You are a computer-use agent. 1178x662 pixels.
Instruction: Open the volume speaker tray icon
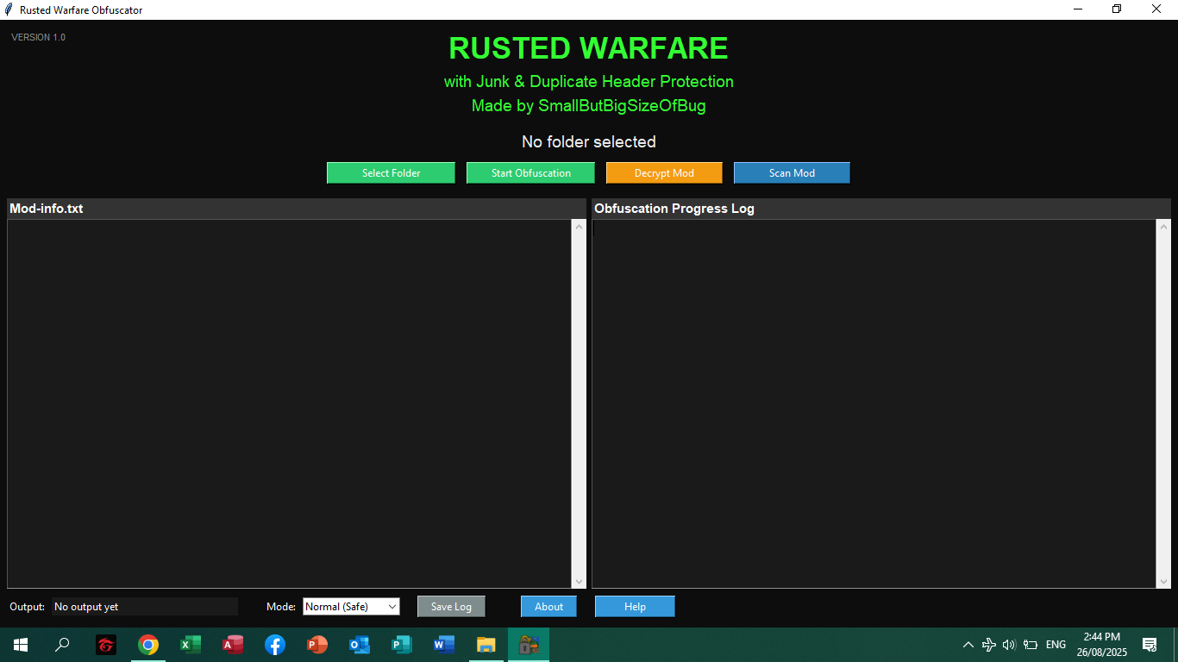[x=1009, y=645]
